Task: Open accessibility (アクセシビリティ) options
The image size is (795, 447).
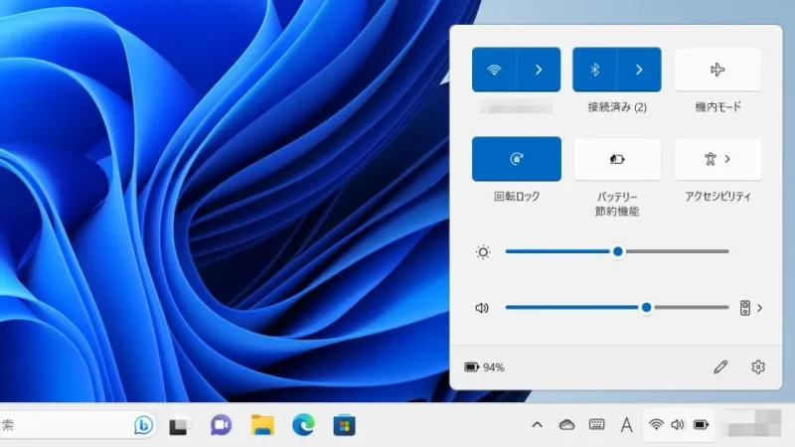Action: [x=717, y=159]
